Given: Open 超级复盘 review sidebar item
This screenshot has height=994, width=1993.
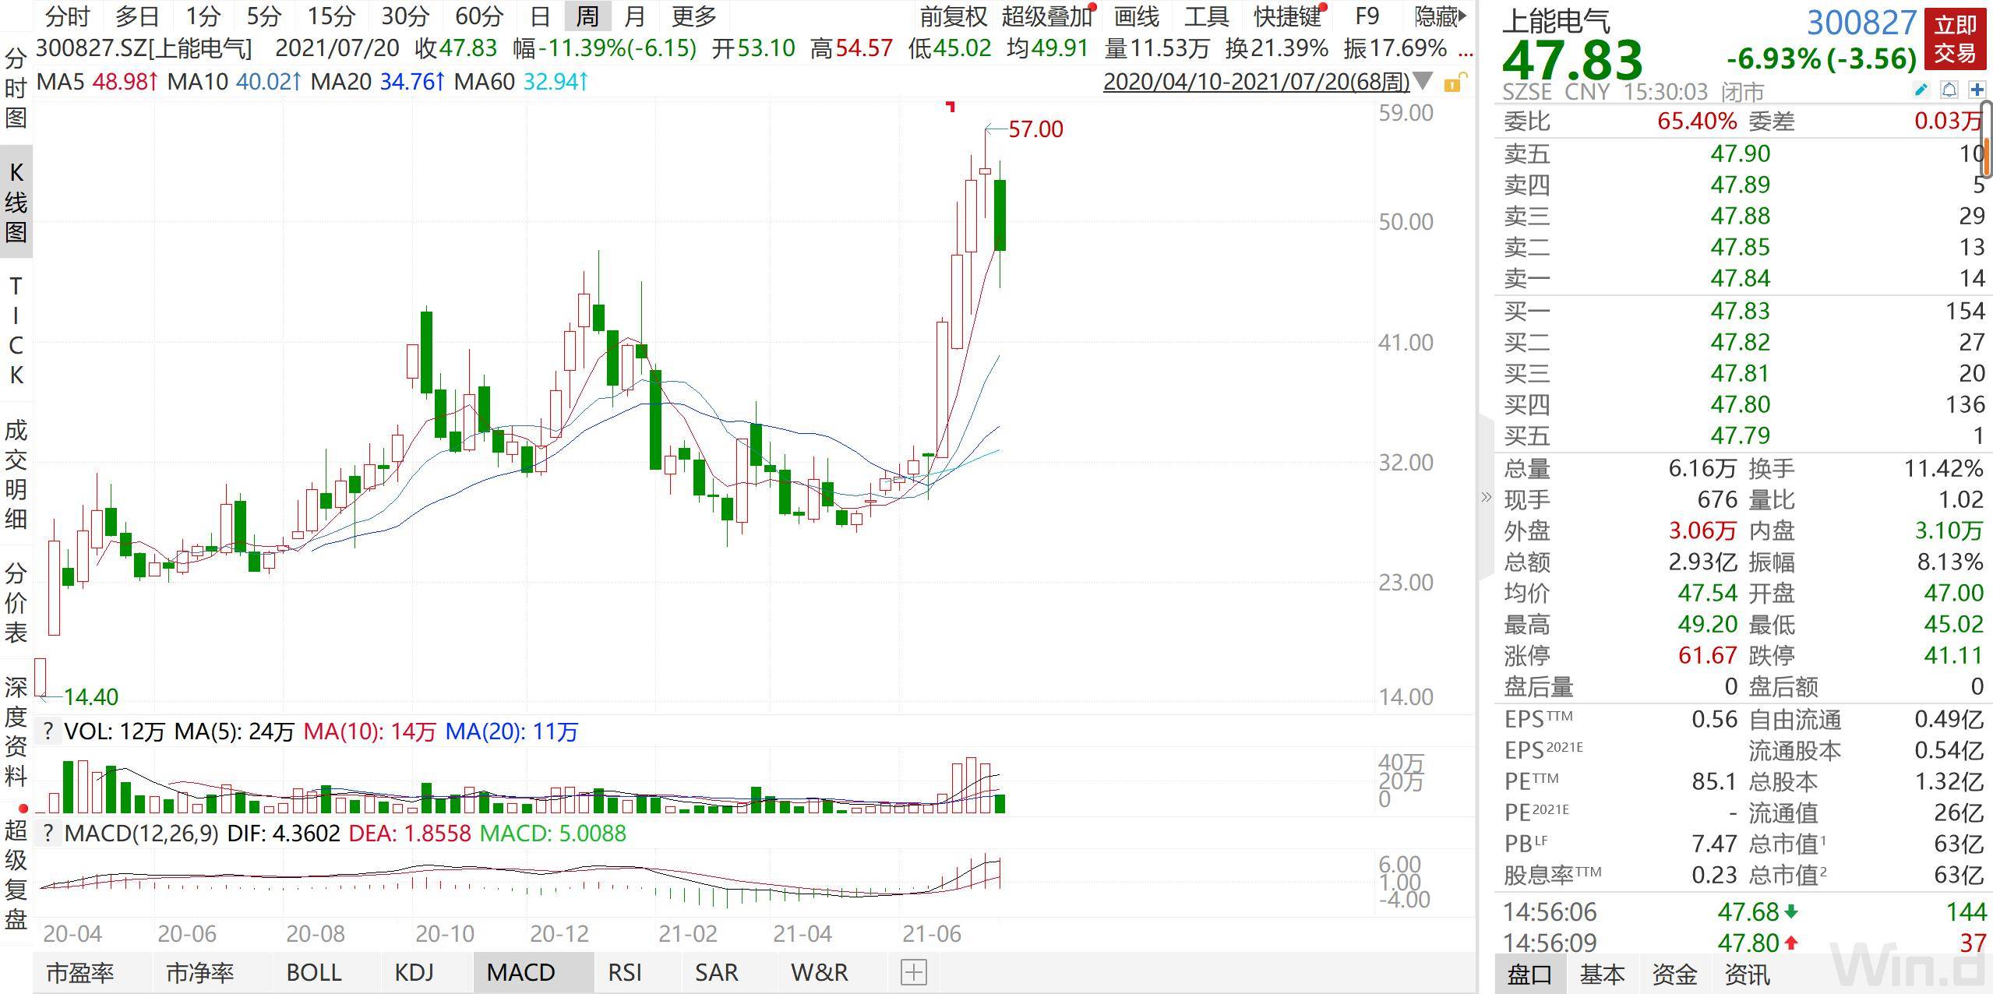Looking at the screenshot, I should [16, 874].
